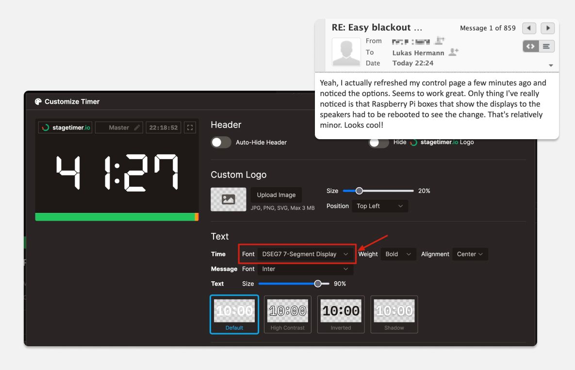The height and width of the screenshot is (370, 575).
Task: Switch email to plain text view icon
Action: (x=546, y=46)
